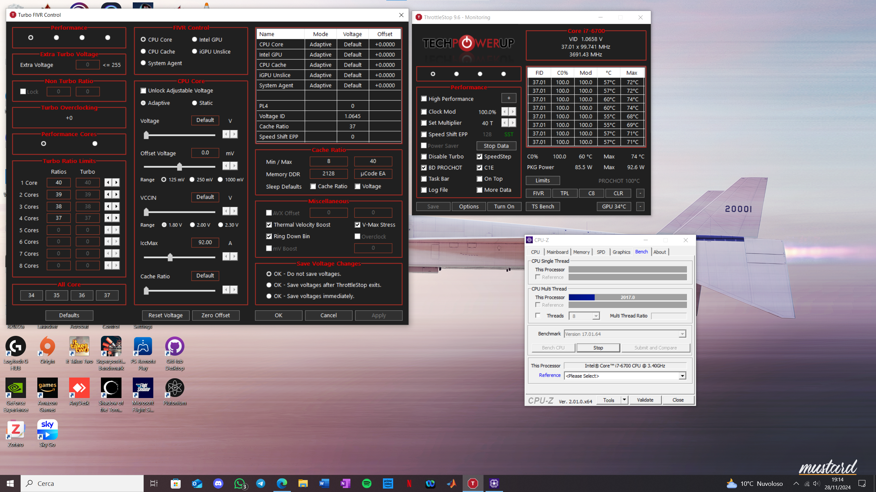Switch to CPU tab in CPU-Z
Image resolution: width=876 pixels, height=492 pixels.
point(536,252)
